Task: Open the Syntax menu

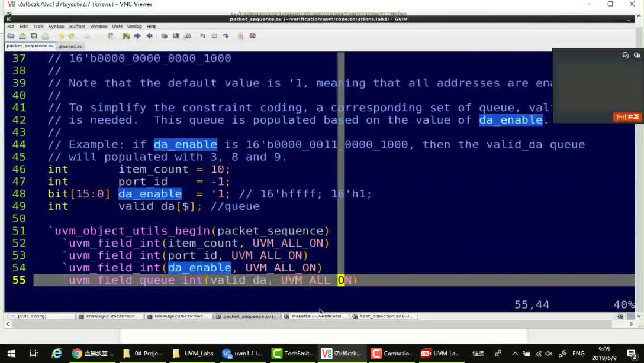Action: (56, 26)
